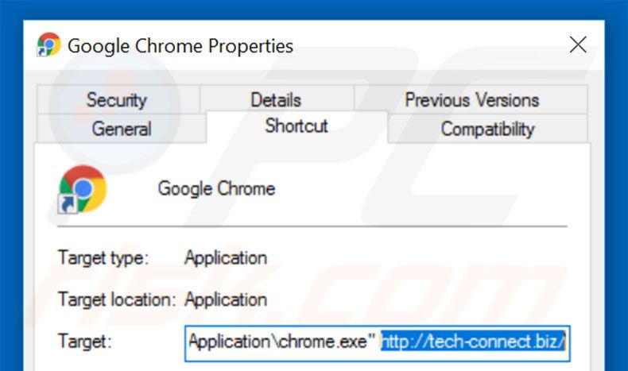Click the 'Target type:' label
Screen dimensions: 628x371
[103, 257]
